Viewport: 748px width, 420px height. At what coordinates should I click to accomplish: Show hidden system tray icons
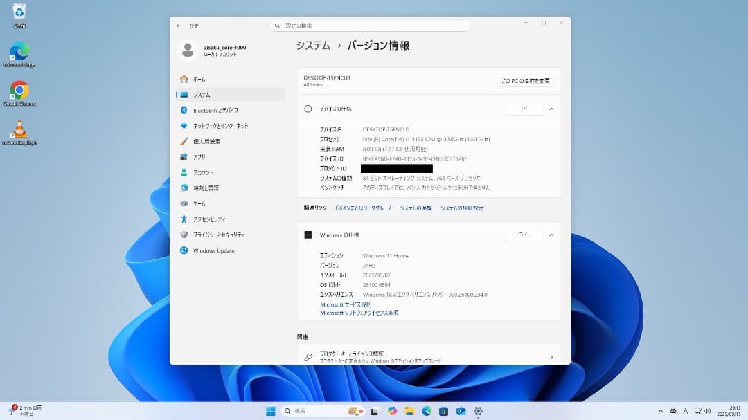pos(661,411)
